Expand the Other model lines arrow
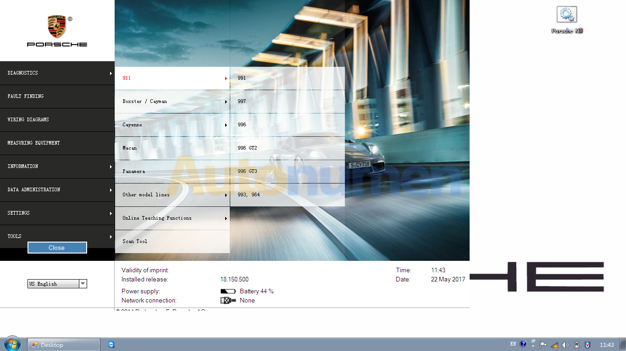 point(226,195)
